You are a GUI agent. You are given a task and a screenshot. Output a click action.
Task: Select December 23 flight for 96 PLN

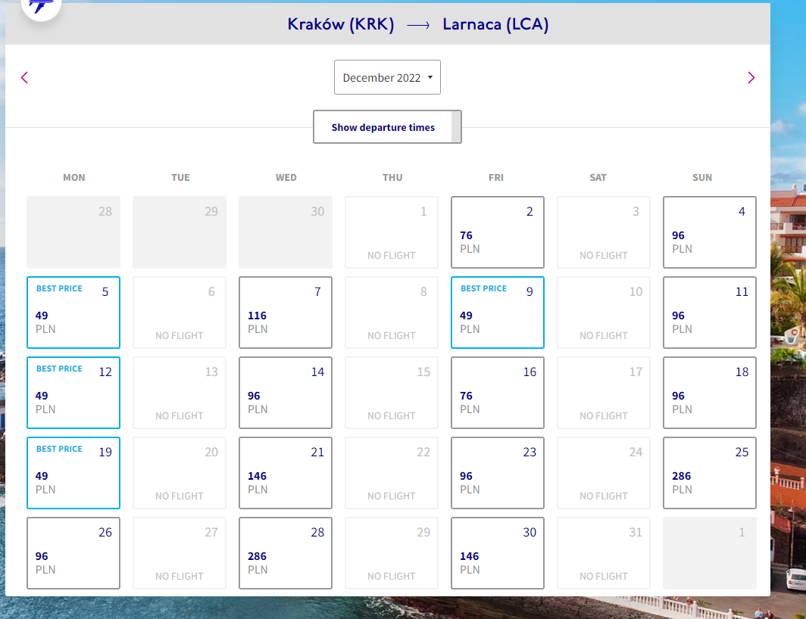(x=498, y=473)
